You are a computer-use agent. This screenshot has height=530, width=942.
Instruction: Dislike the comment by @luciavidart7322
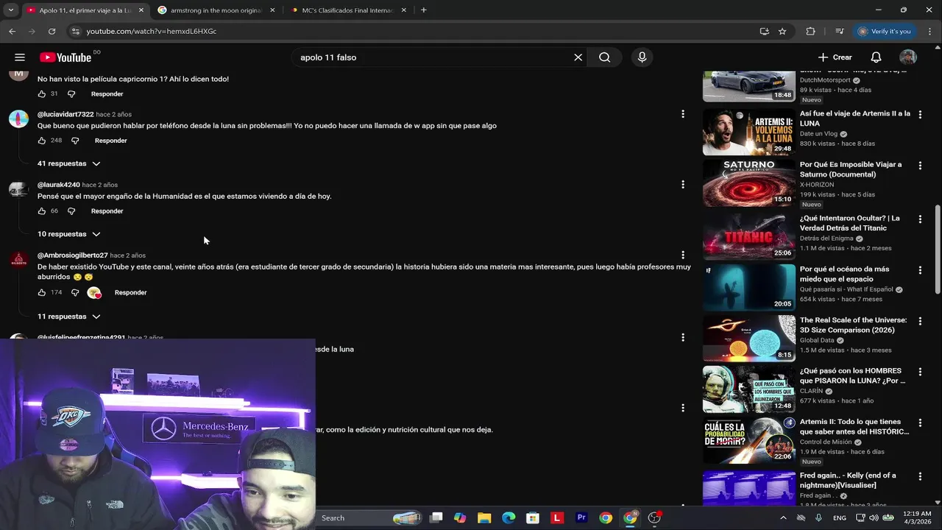point(75,141)
